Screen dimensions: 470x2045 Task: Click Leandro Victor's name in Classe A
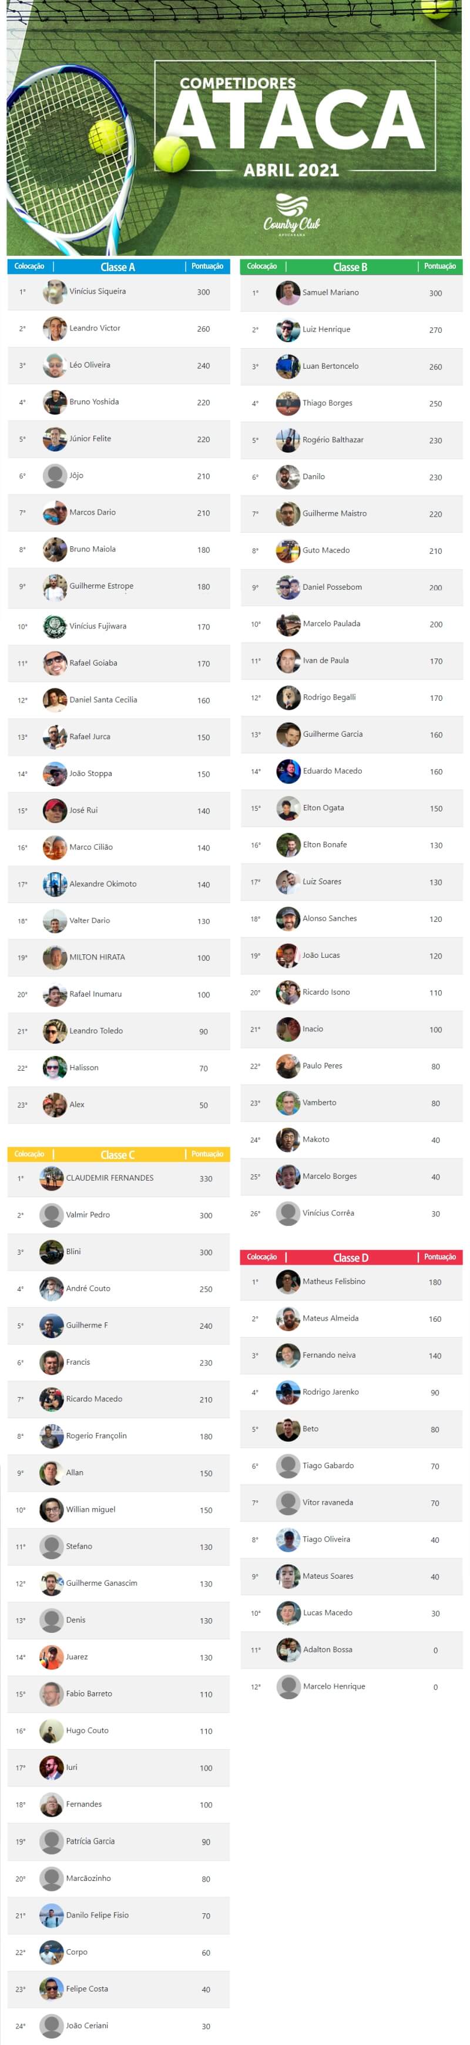coord(95,328)
